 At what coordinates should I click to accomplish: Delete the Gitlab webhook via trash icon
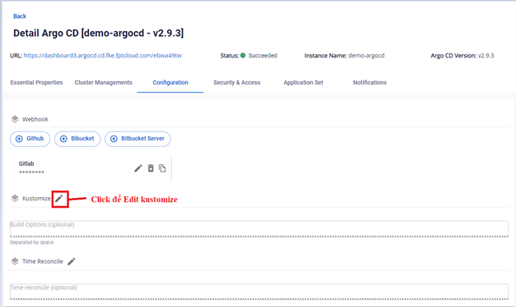pyautogui.click(x=151, y=168)
